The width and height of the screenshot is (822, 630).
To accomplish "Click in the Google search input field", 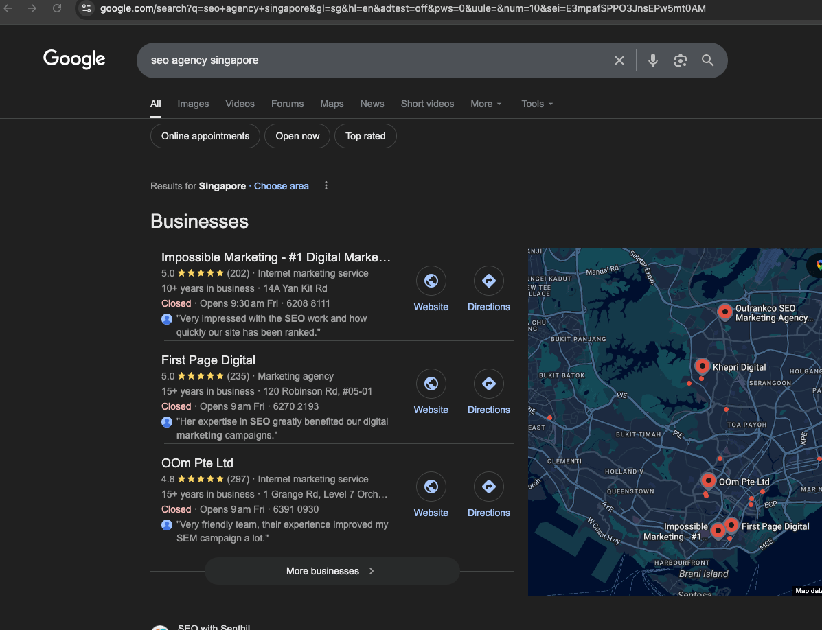I will click(x=378, y=60).
